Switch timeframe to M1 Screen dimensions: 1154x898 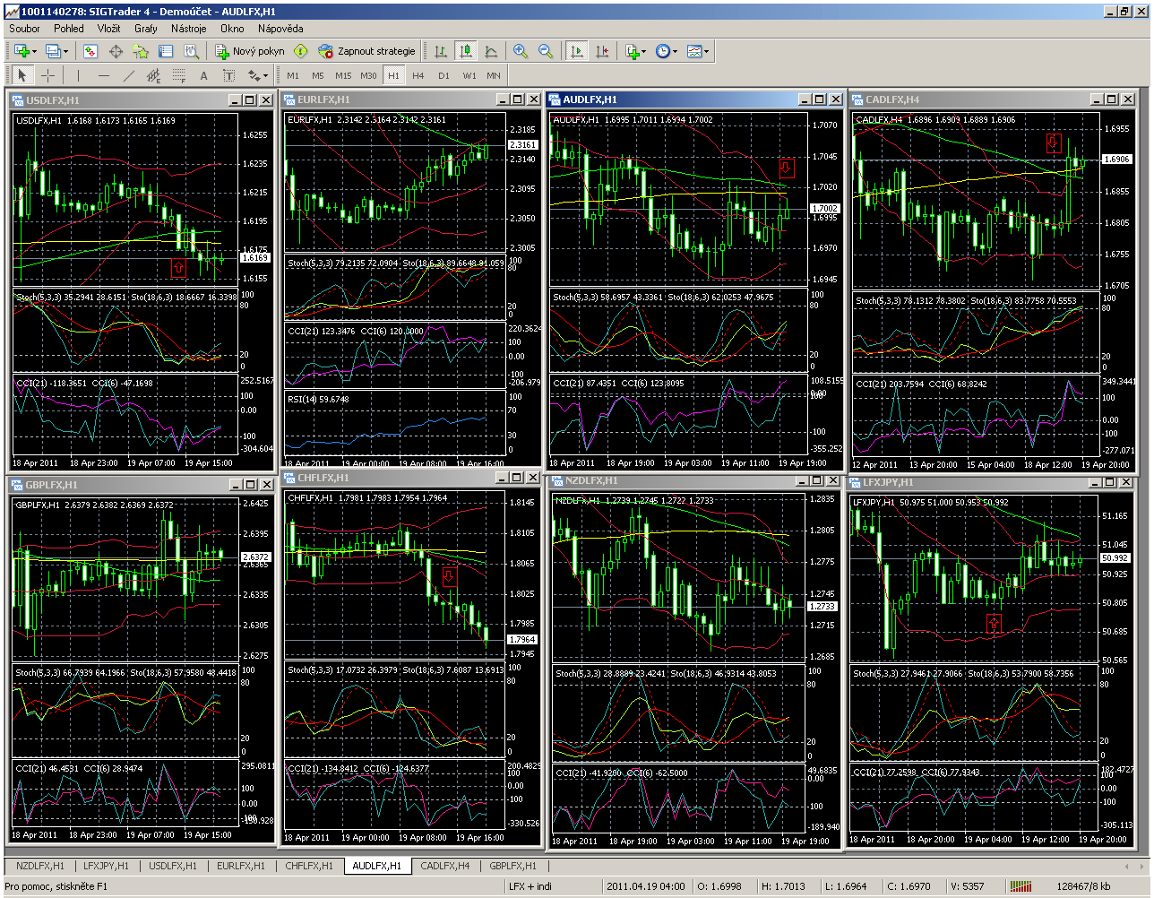click(293, 75)
